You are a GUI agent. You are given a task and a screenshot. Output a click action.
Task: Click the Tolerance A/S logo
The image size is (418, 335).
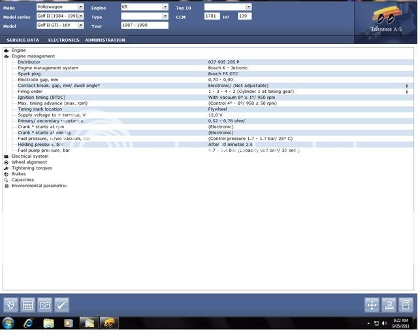click(386, 23)
